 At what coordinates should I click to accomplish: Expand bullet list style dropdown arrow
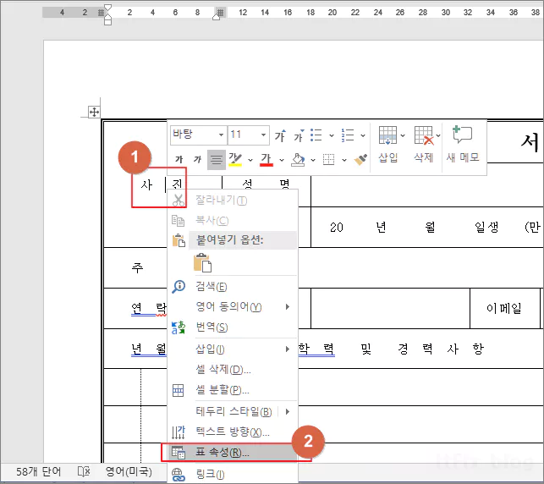click(332, 135)
